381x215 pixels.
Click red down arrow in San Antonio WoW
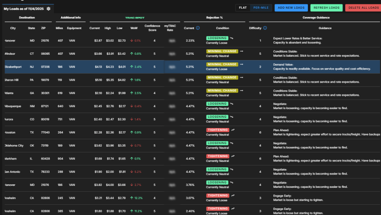point(132,172)
